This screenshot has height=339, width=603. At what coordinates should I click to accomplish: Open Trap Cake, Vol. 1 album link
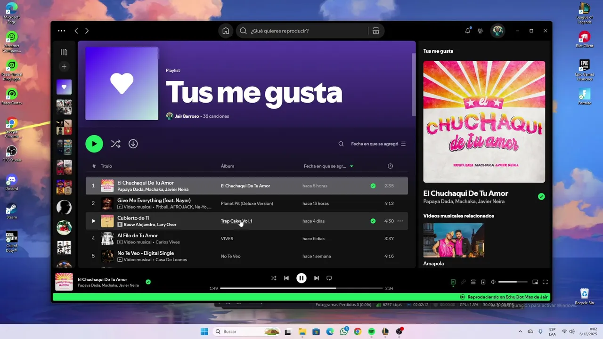click(x=236, y=221)
